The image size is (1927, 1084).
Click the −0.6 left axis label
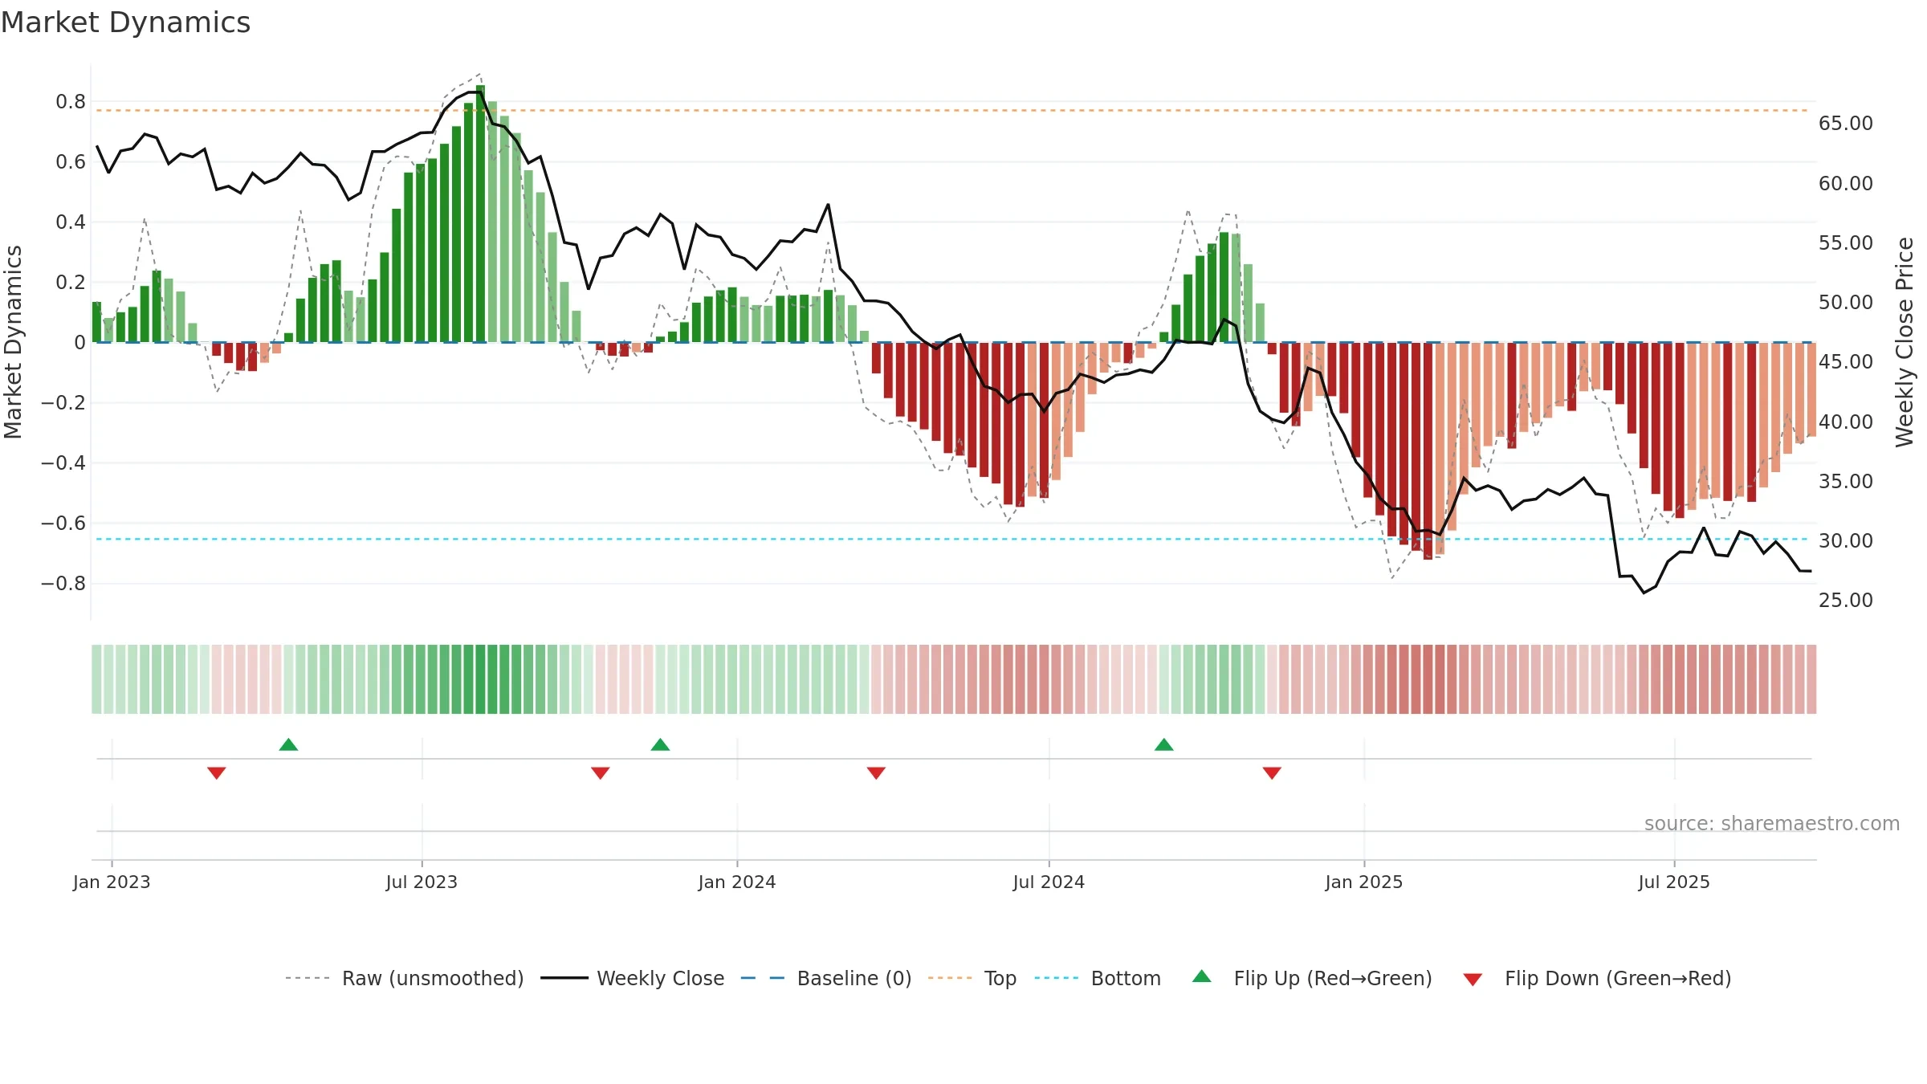click(63, 523)
